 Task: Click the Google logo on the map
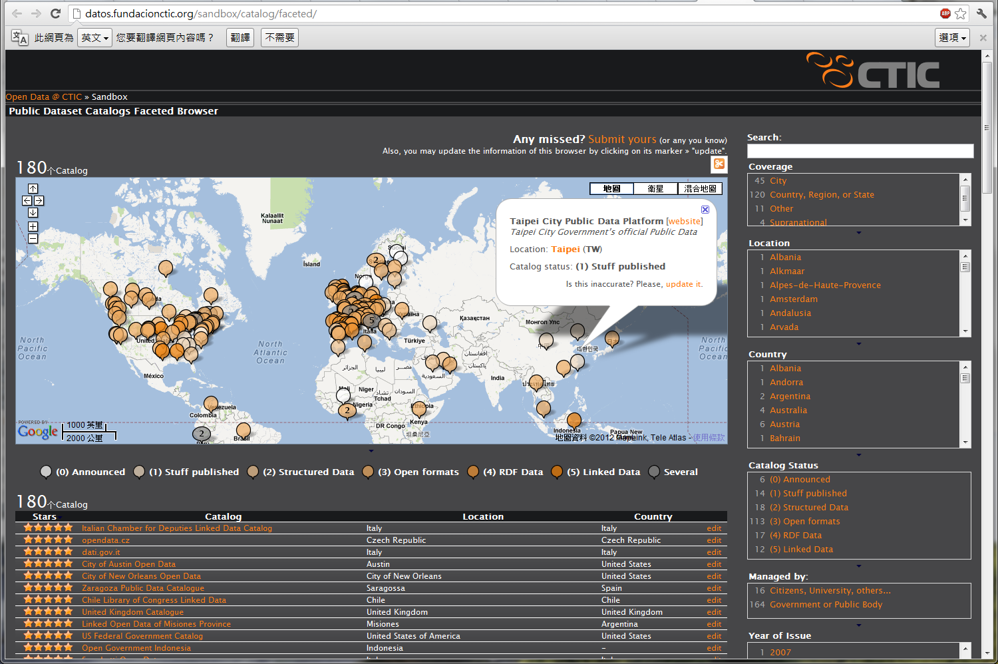37,432
